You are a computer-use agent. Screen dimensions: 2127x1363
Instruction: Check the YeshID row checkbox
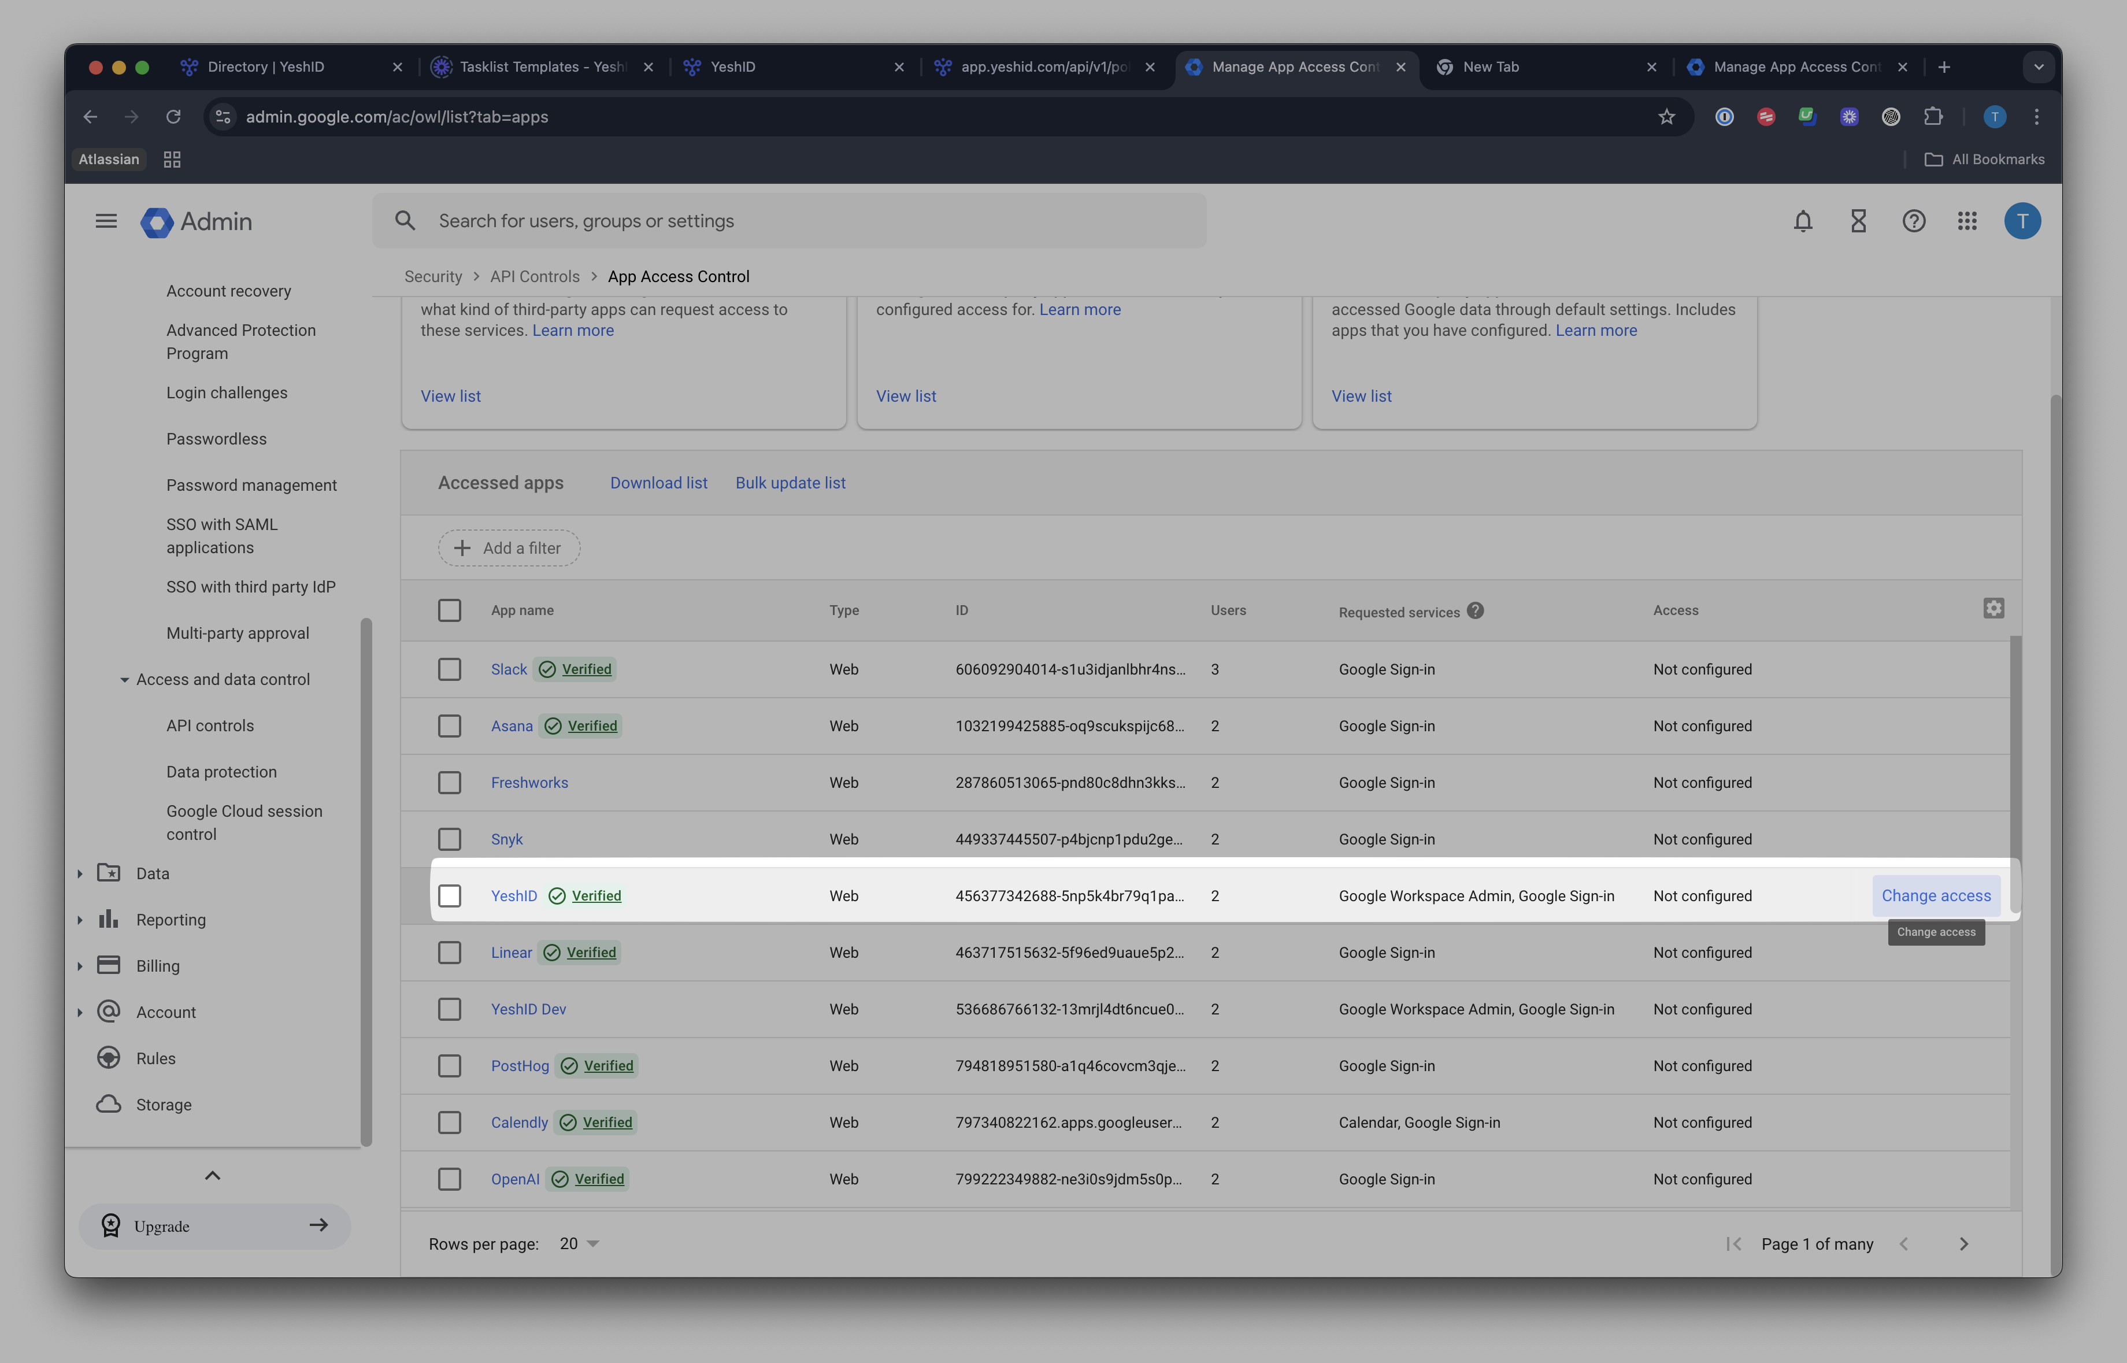pos(450,896)
